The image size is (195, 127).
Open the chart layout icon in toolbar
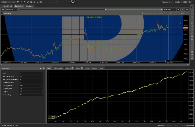[x=41, y=2]
